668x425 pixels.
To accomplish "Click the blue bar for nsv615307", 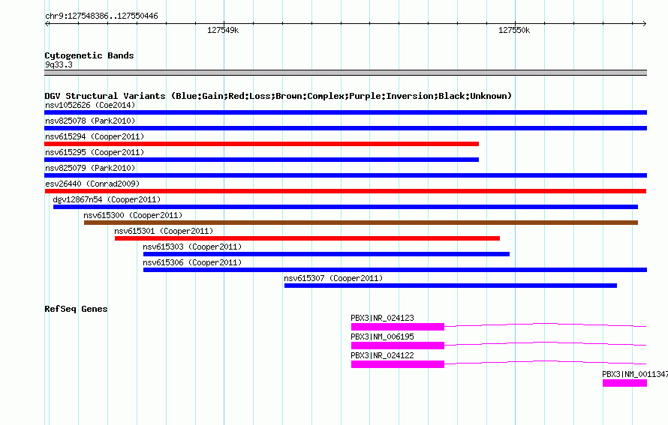I will click(451, 286).
